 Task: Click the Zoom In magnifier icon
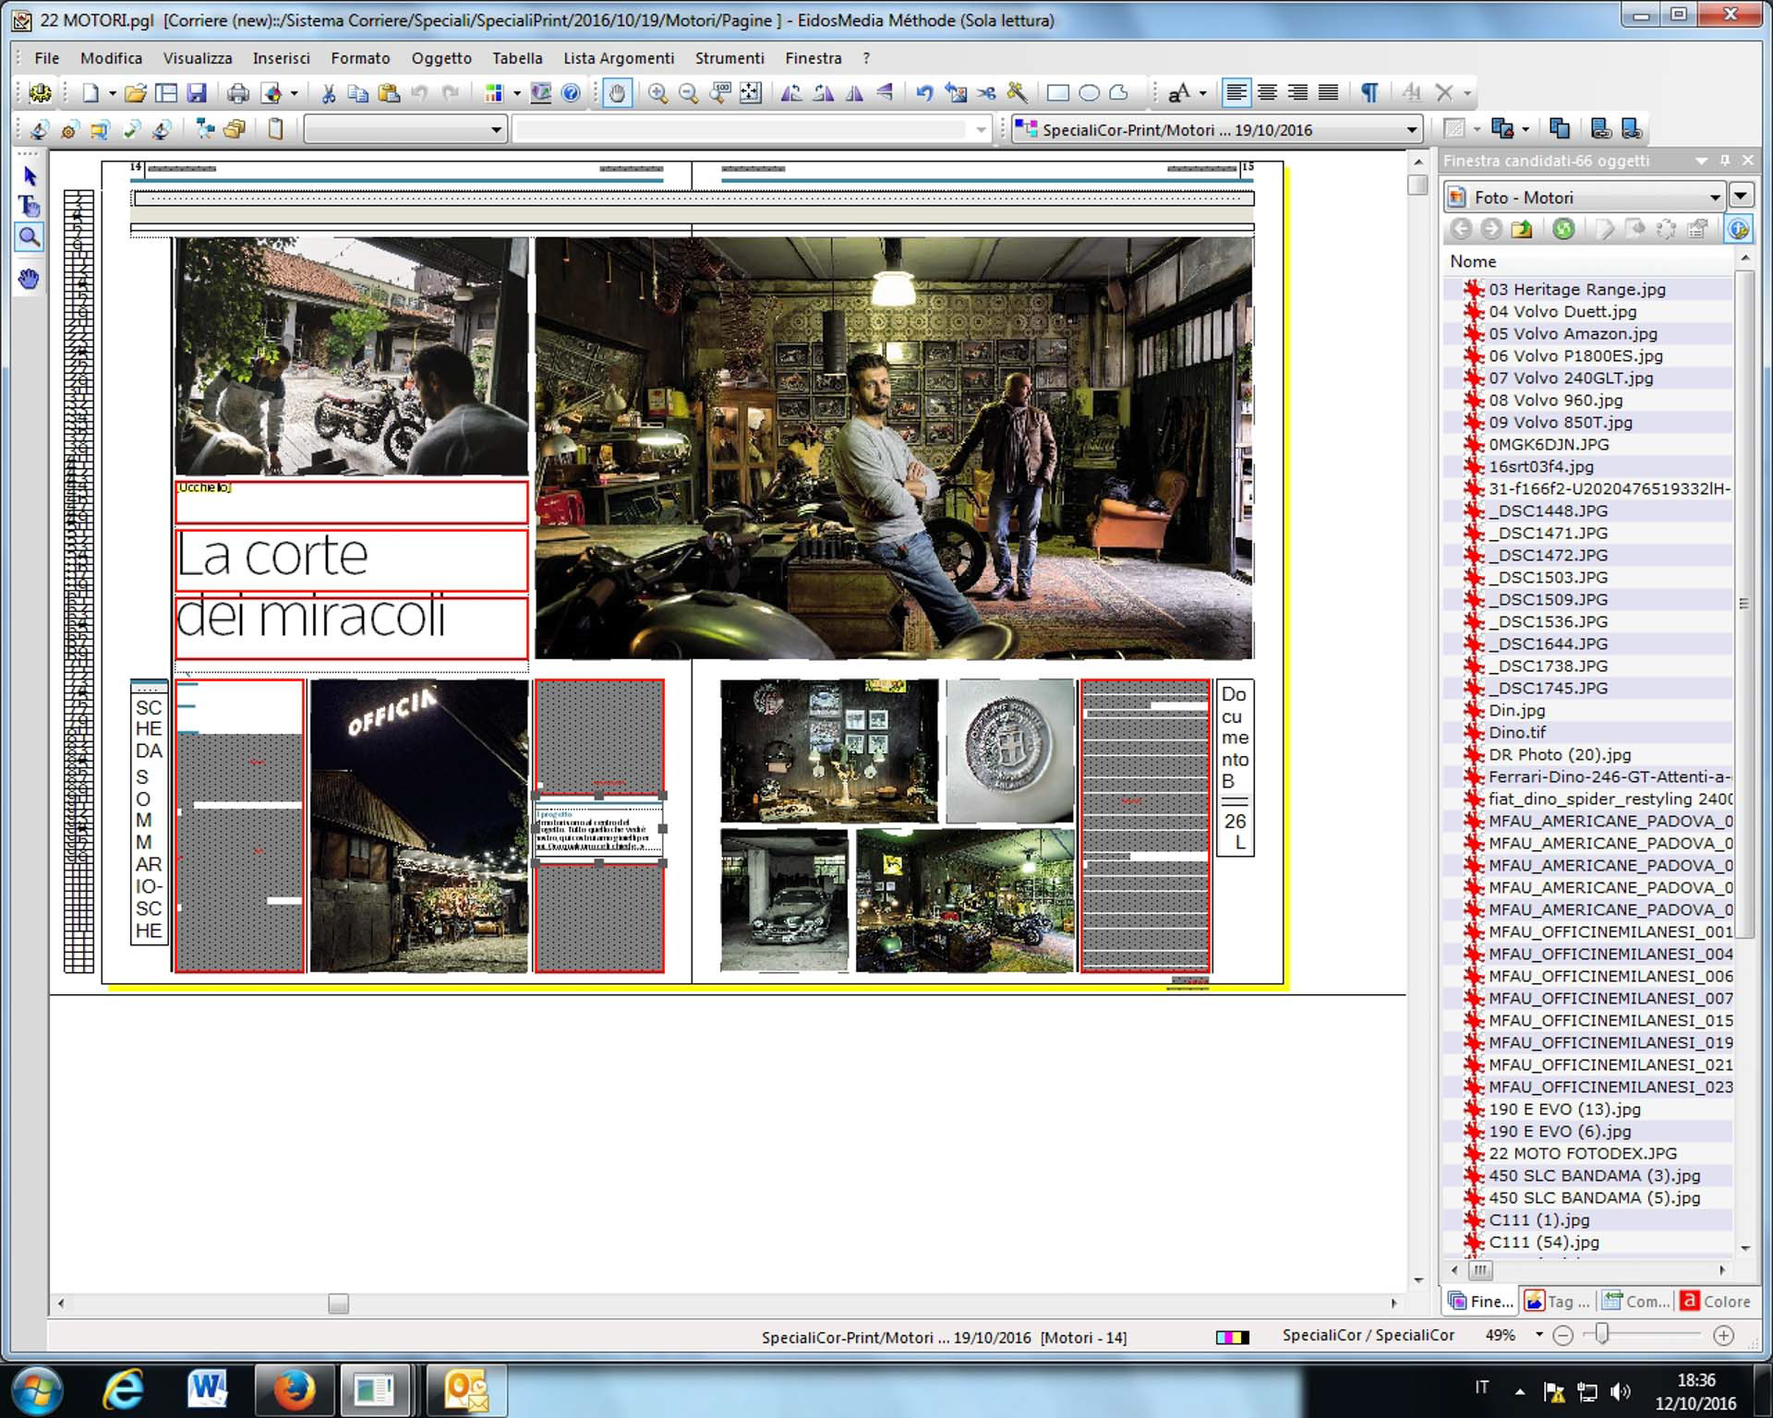pos(657,92)
